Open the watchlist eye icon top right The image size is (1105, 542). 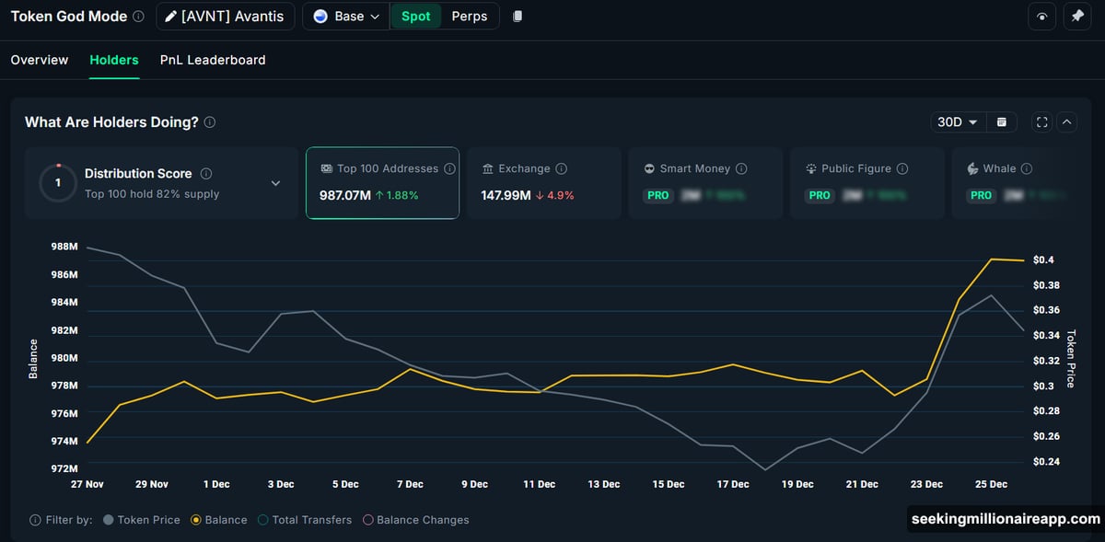pyautogui.click(x=1041, y=16)
